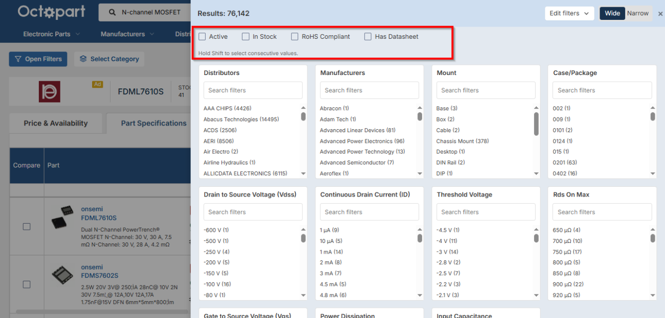Tick compare checkbox for FDML7610S
Viewport: 665px width, 318px height.
[x=27, y=227]
